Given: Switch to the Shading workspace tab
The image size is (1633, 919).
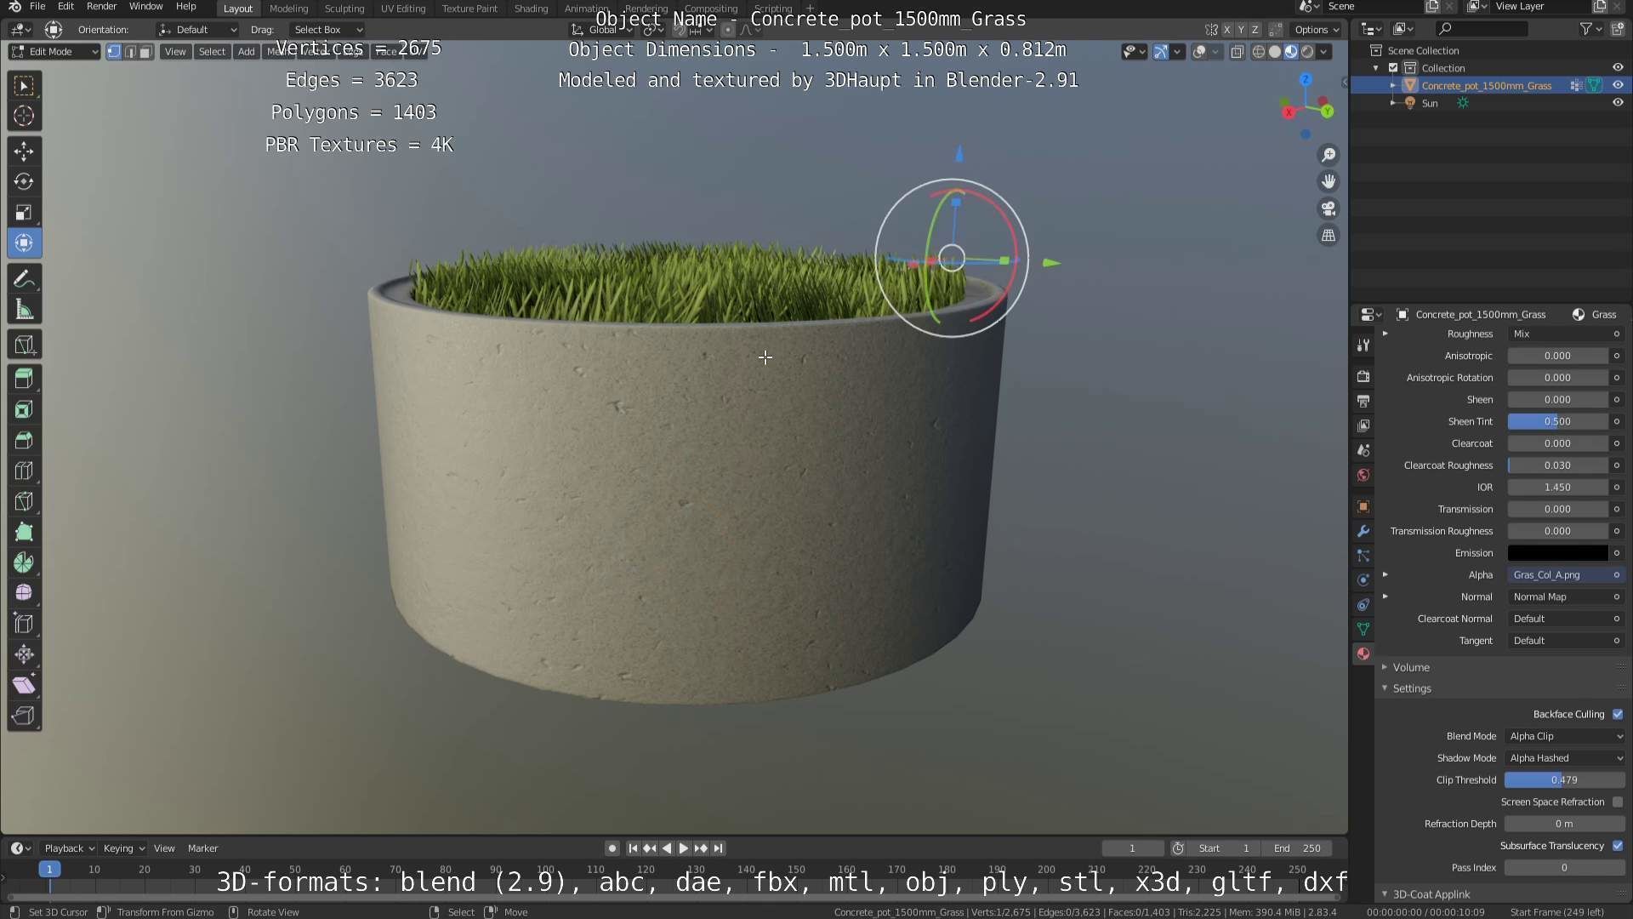Looking at the screenshot, I should click(x=531, y=9).
